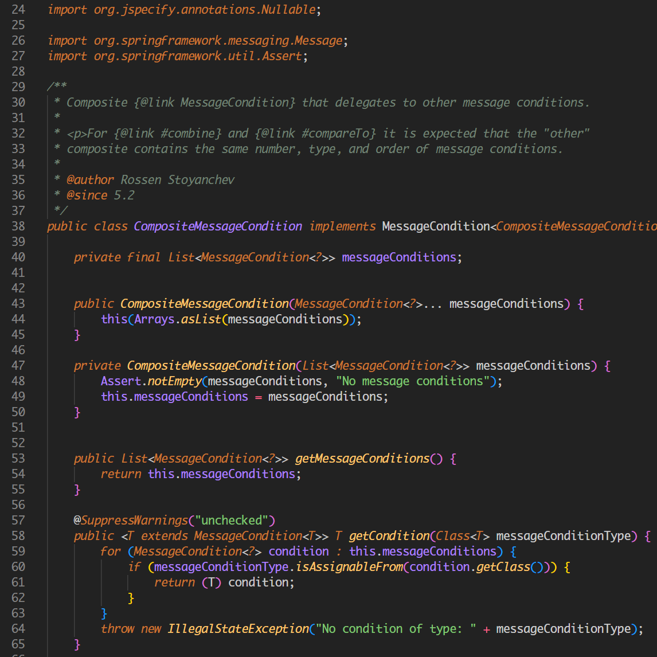Click line number 43 in the gutter
The image size is (657, 657).
click(x=18, y=303)
